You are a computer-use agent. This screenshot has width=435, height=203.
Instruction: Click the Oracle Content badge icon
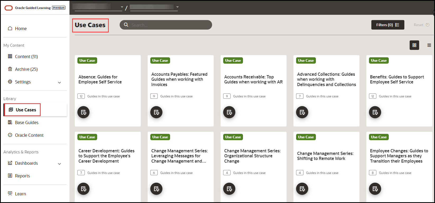click(10, 135)
